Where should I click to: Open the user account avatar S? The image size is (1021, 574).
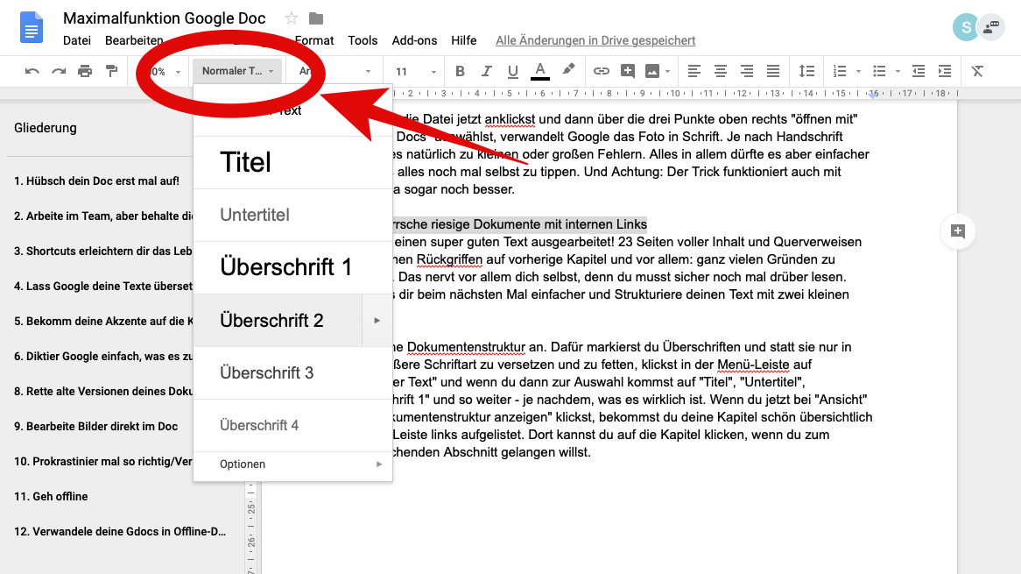[966, 27]
